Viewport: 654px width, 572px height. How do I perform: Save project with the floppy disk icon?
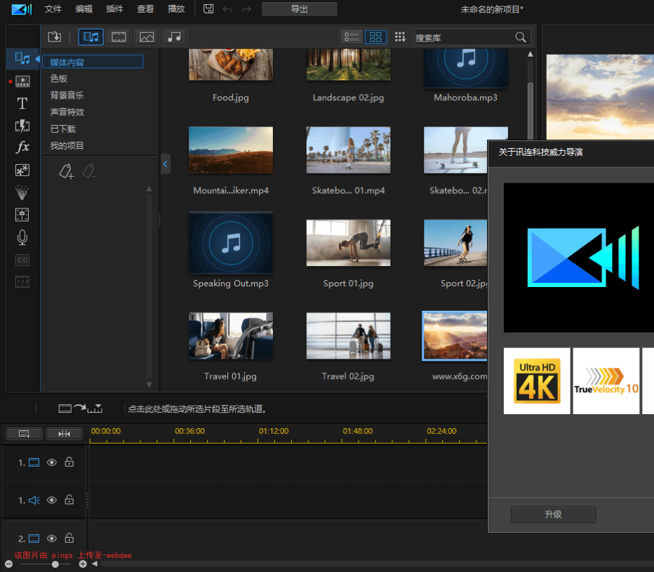click(x=208, y=8)
